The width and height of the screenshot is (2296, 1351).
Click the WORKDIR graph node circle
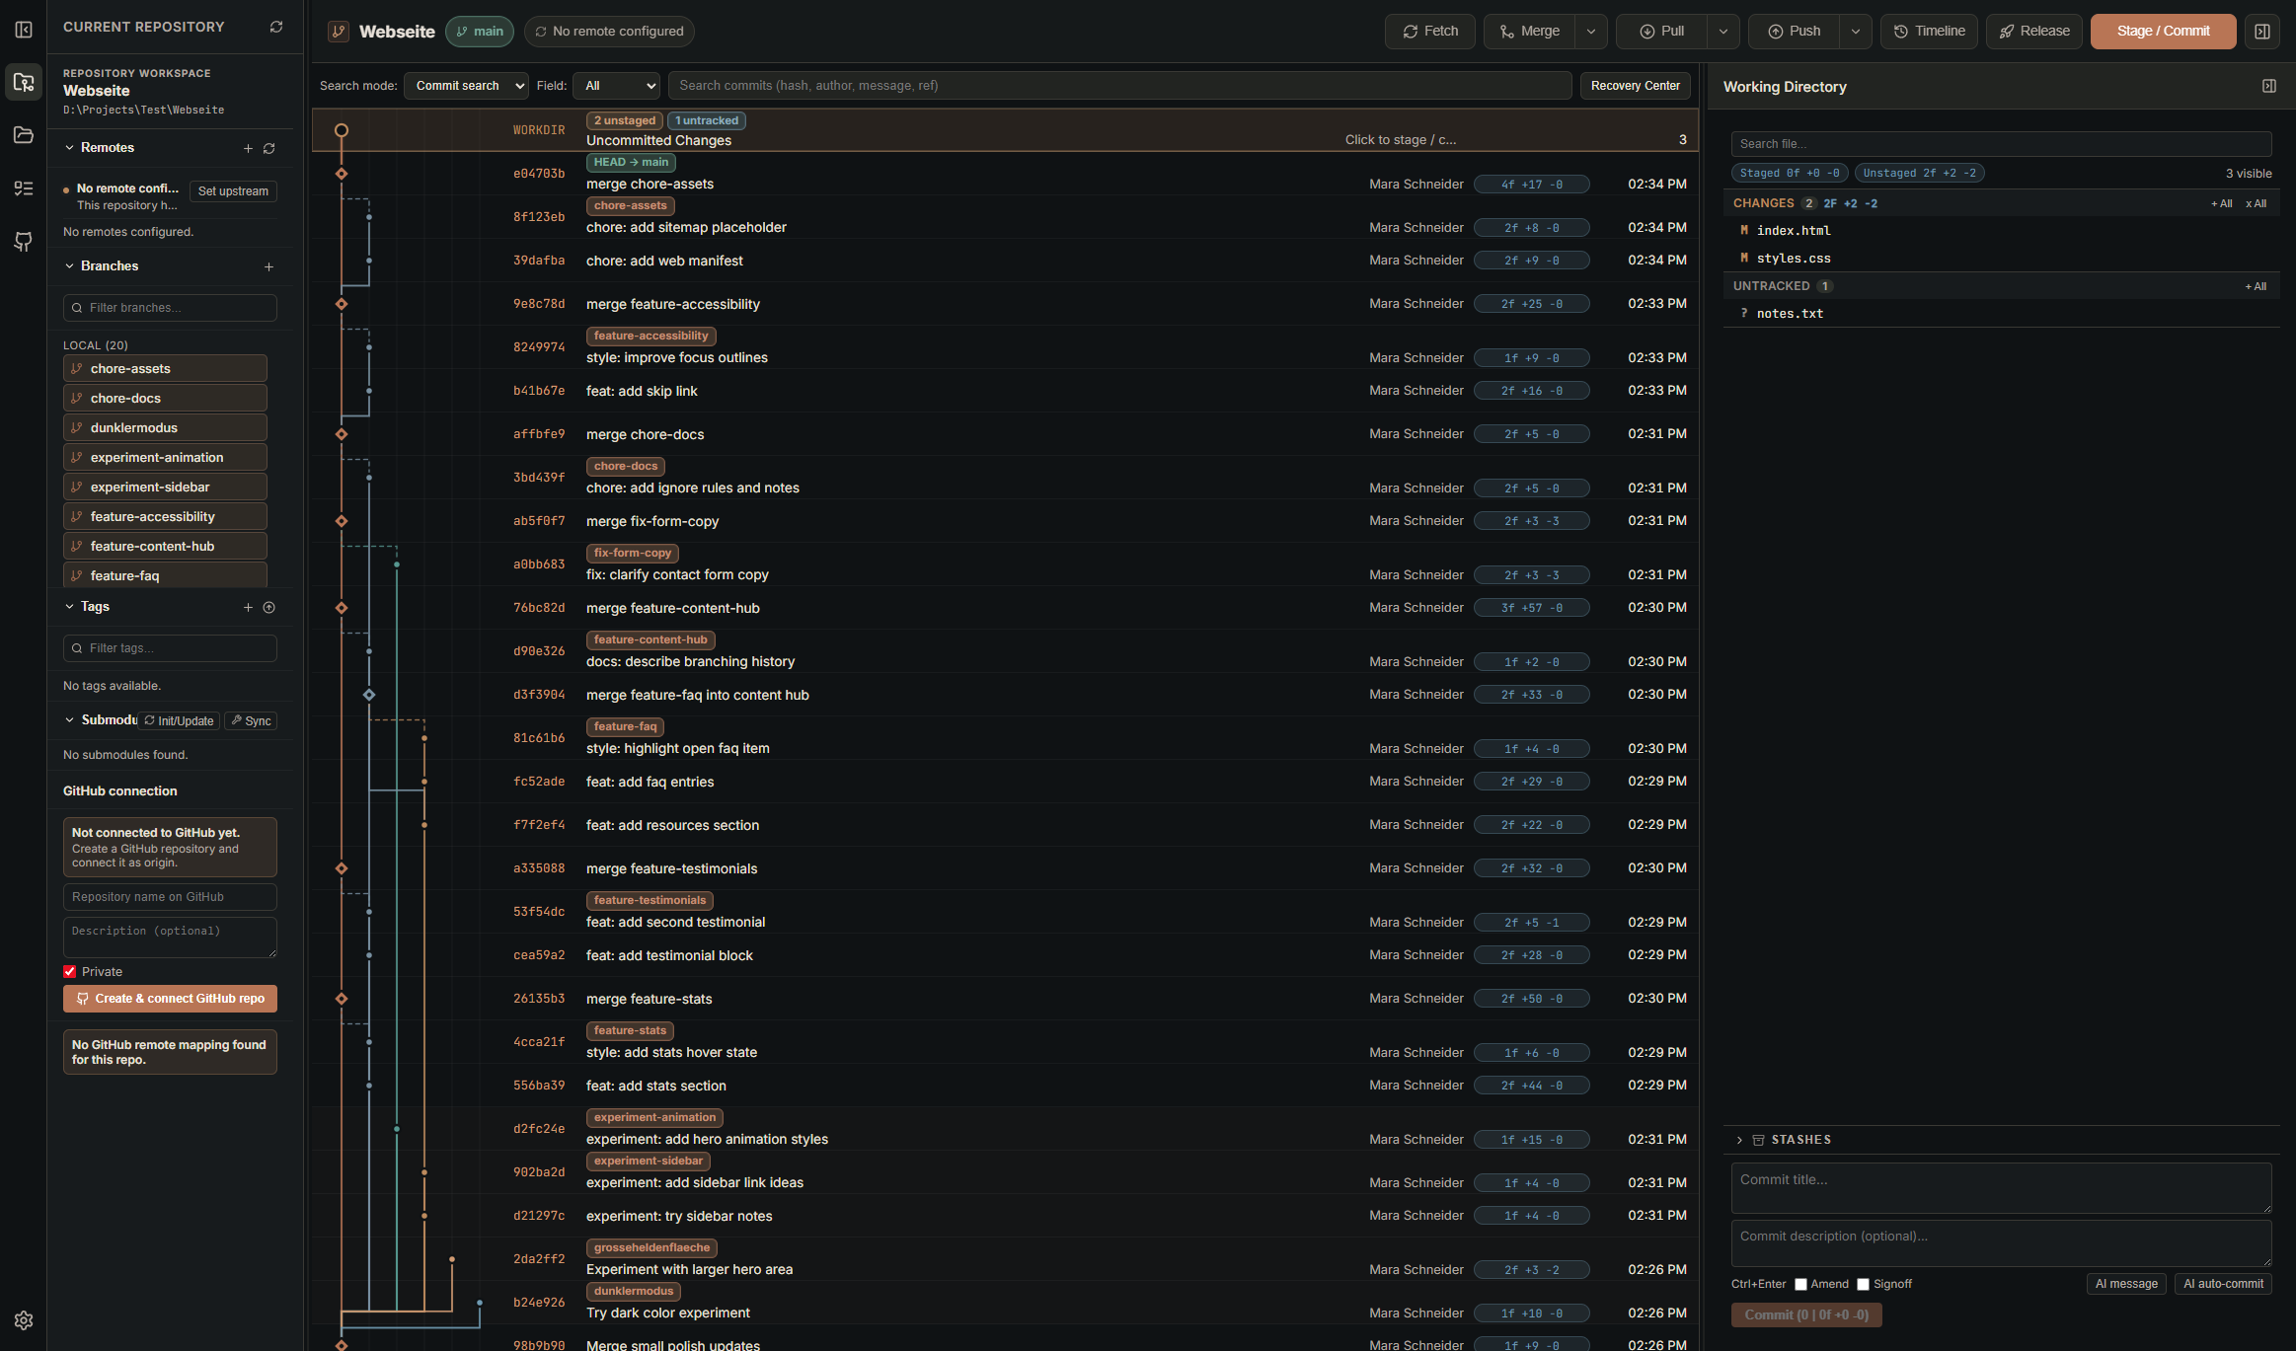pos(342,130)
